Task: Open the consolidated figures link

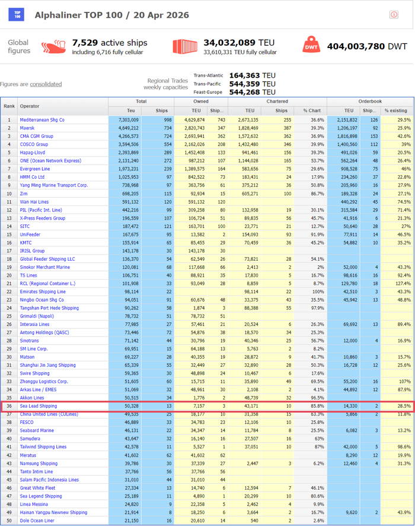Action: (46, 84)
